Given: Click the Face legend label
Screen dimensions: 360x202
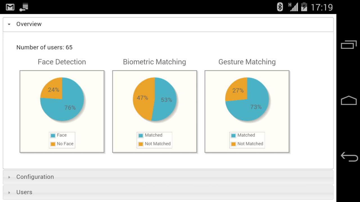Looking at the screenshot, I should (x=62, y=135).
